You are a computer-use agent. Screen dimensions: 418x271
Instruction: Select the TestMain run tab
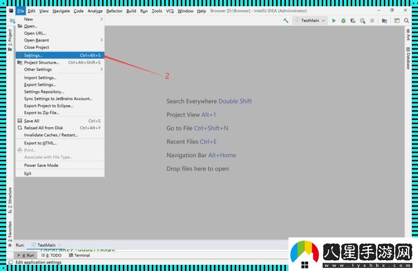(46, 245)
